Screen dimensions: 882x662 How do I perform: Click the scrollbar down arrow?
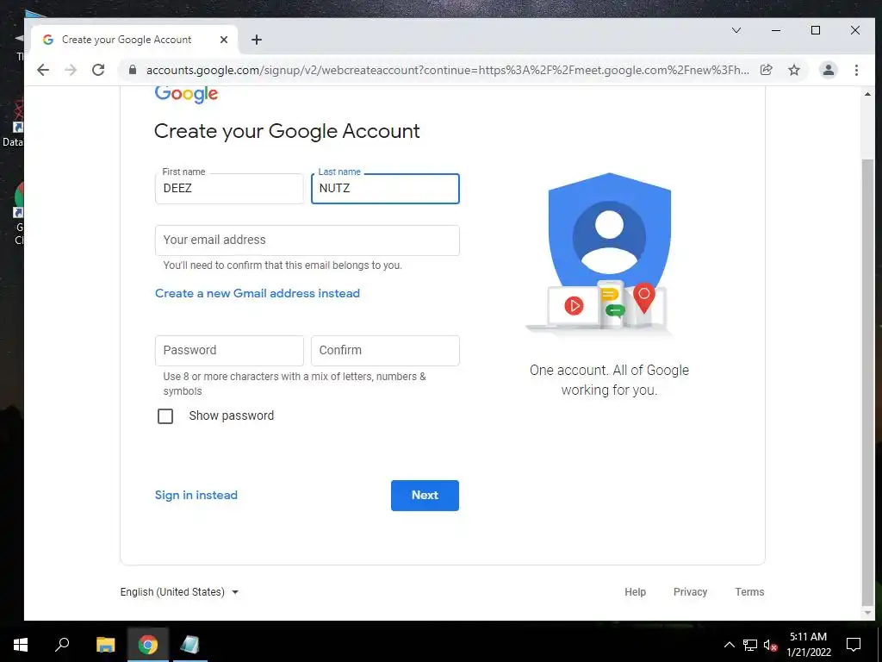point(867,613)
